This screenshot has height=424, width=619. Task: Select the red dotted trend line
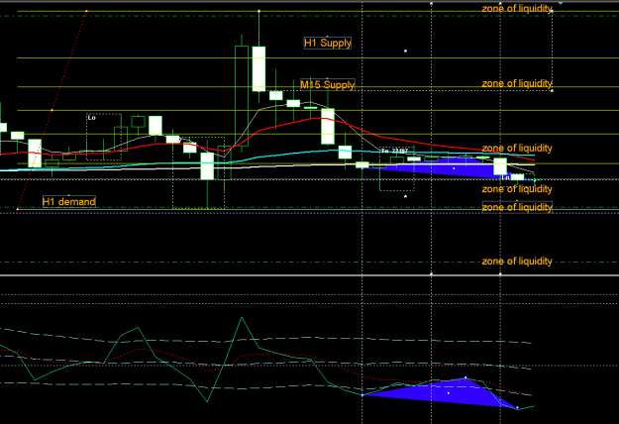[x=52, y=110]
